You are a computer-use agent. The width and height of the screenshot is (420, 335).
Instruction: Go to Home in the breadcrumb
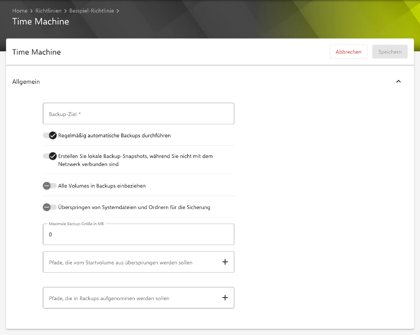20,11
